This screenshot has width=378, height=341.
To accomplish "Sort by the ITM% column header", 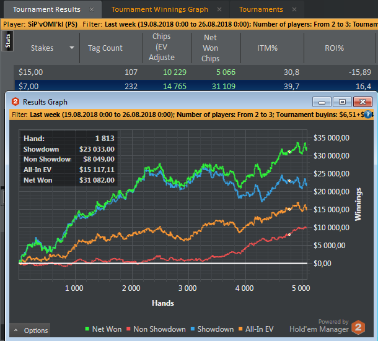I will click(267, 48).
